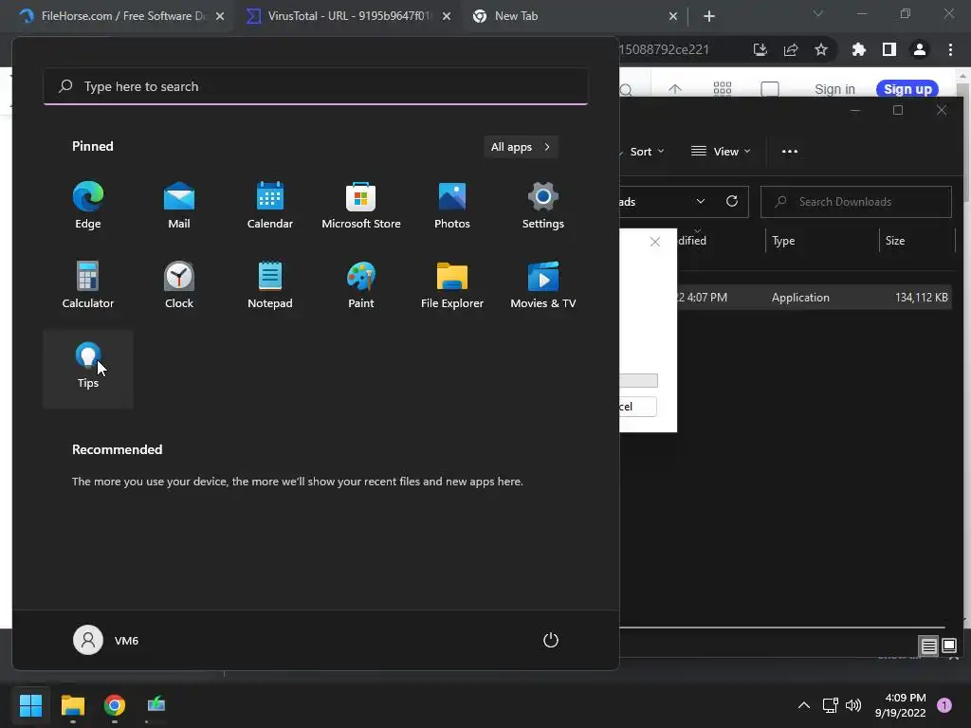Click the install page icon in address bar

(x=760, y=49)
